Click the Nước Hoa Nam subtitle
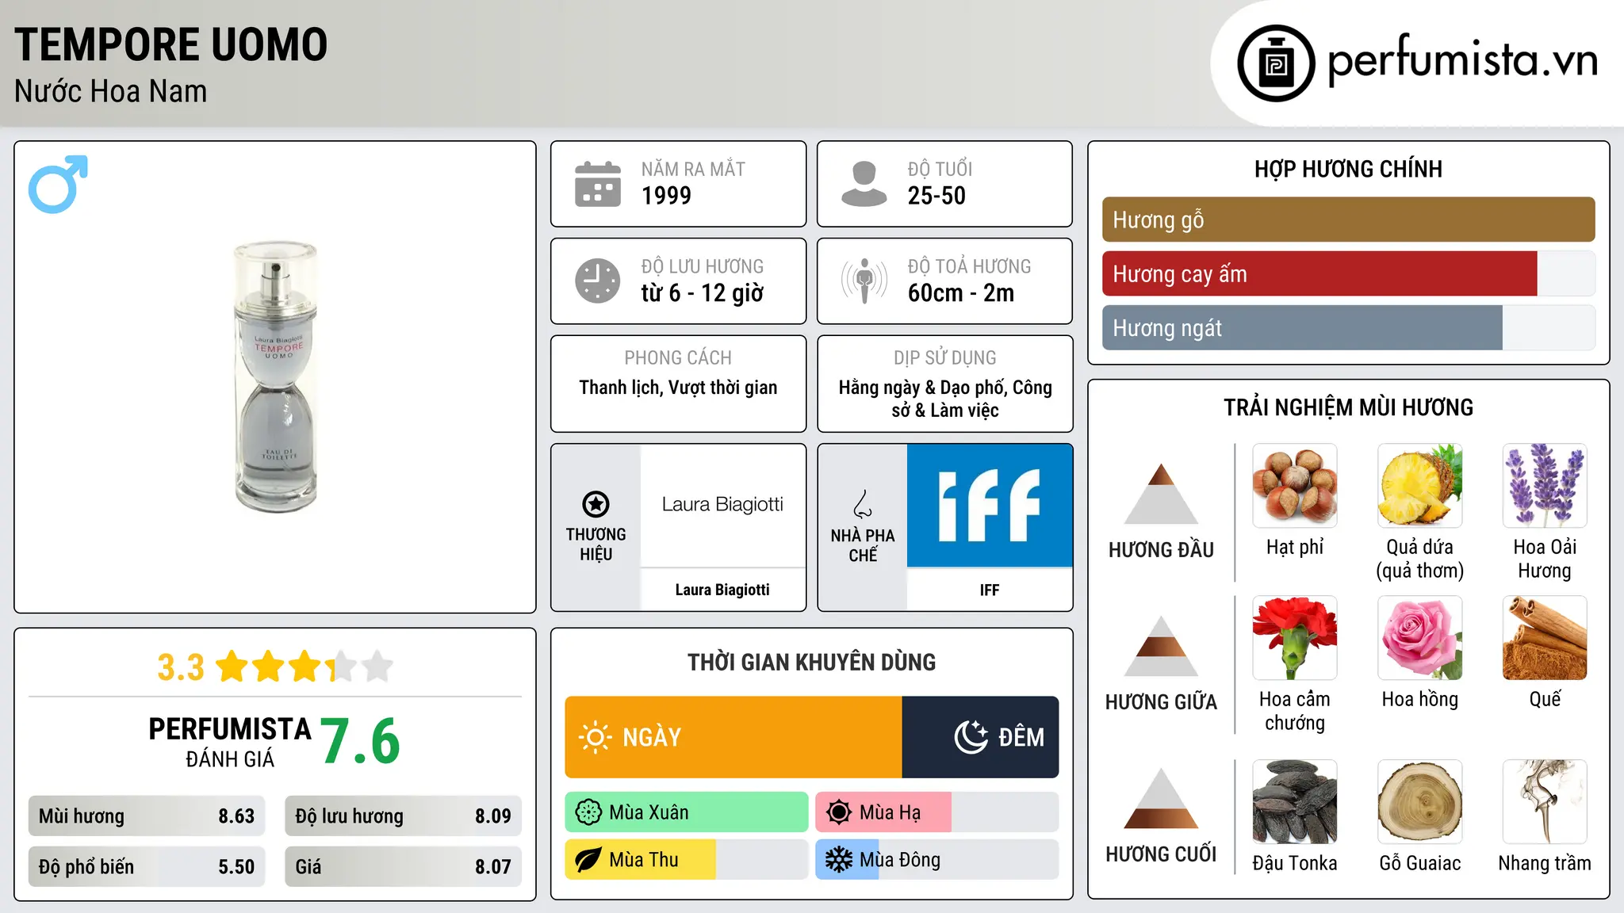This screenshot has width=1624, height=913. 111,92
